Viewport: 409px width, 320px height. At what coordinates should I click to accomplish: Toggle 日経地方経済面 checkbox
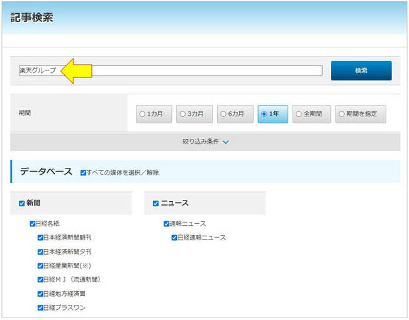40,294
